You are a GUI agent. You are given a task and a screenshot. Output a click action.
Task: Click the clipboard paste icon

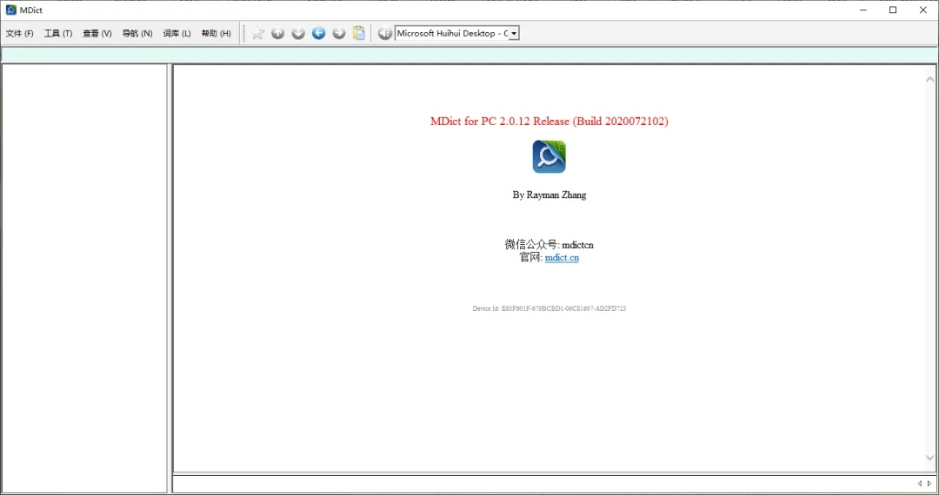tap(359, 33)
